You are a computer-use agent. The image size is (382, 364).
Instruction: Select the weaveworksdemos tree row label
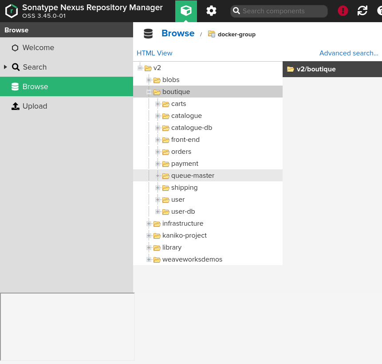192,259
